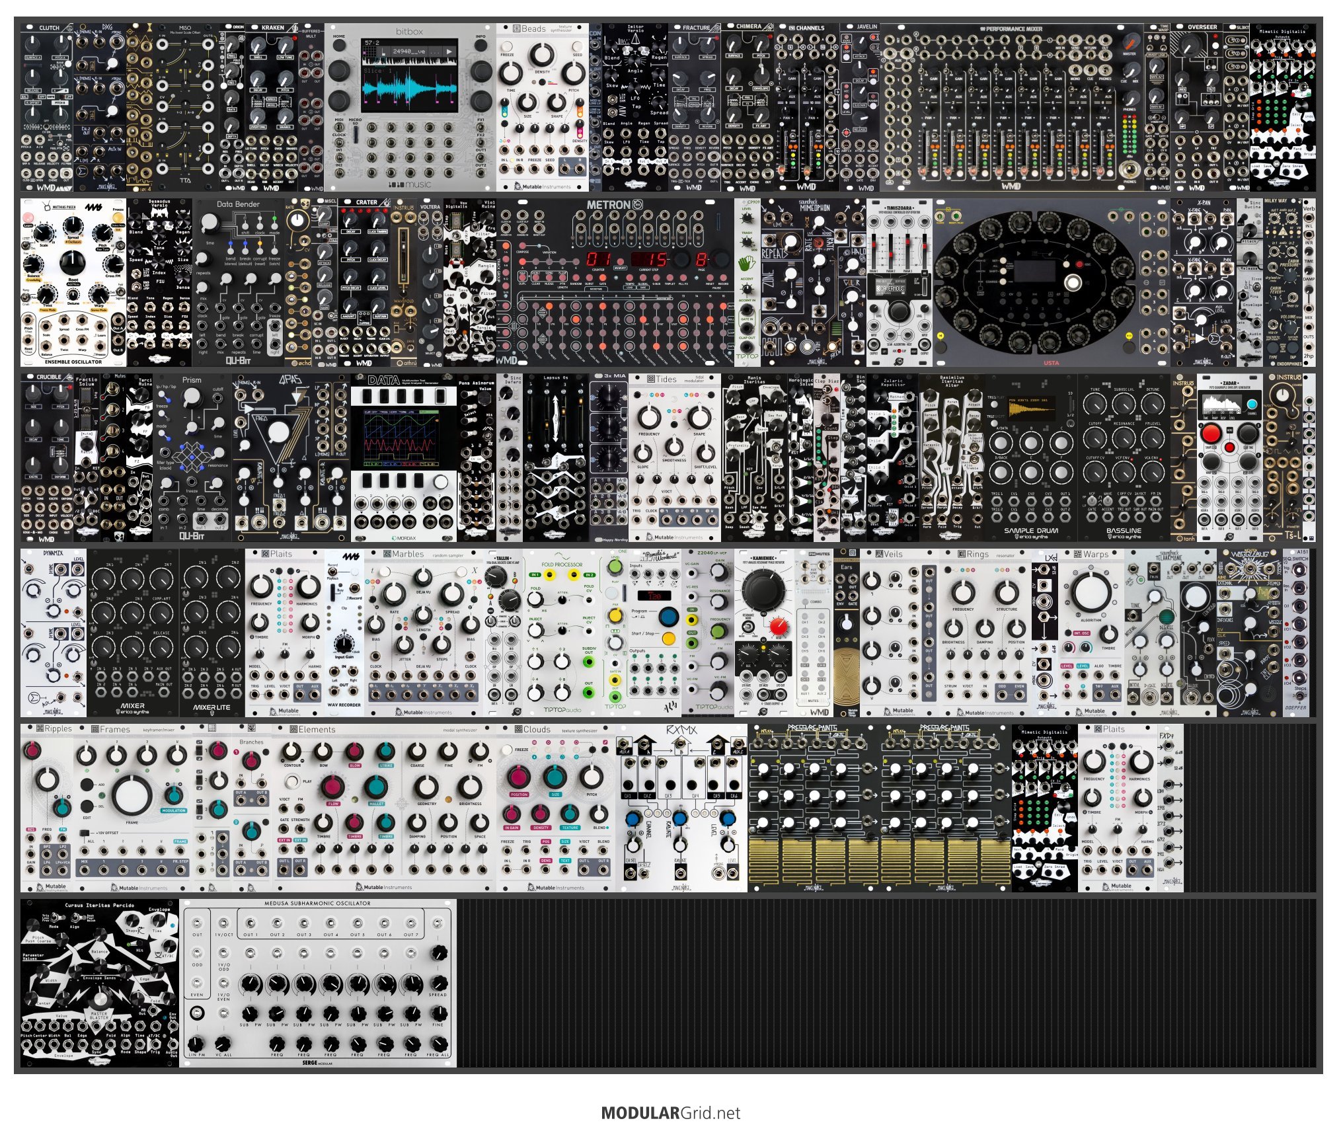Select the Plaits module beside FxDf

pyautogui.click(x=1118, y=808)
